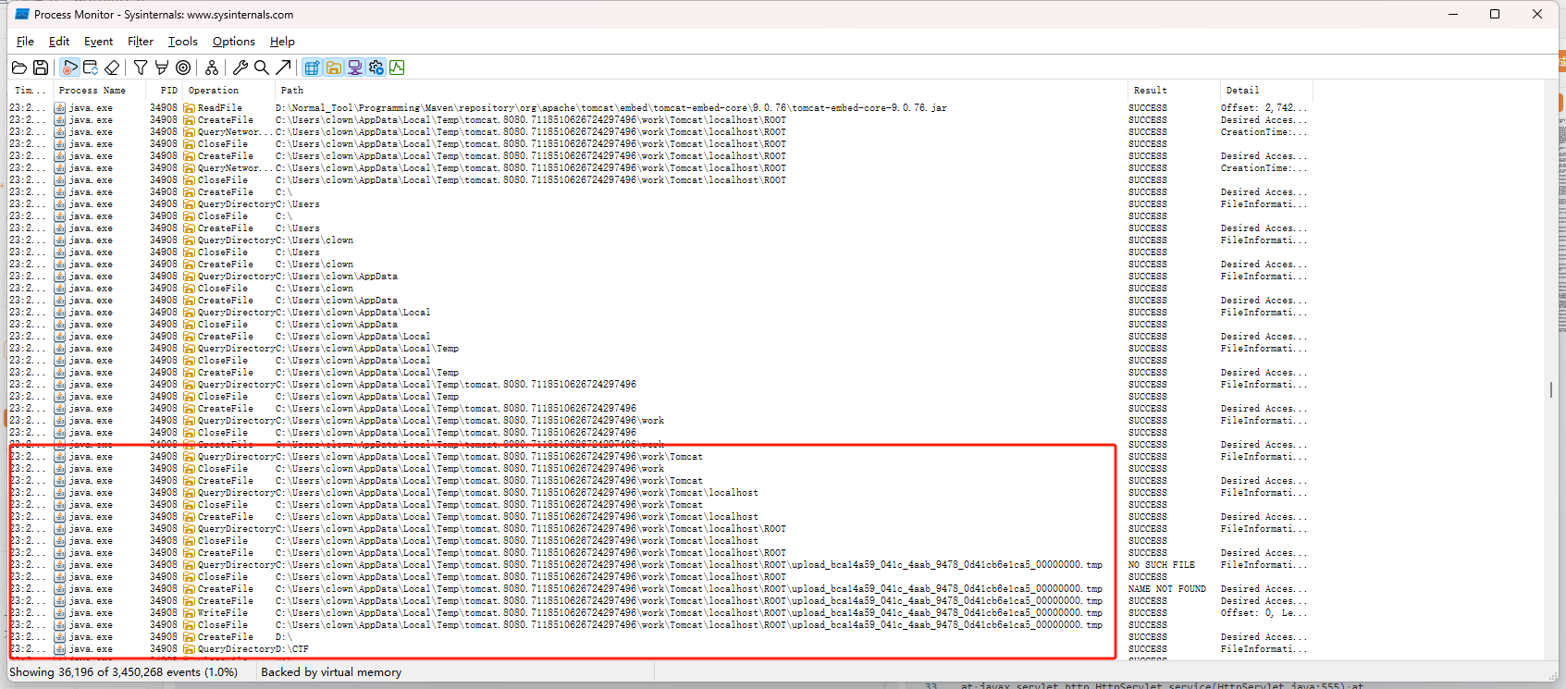This screenshot has width=1566, height=689.
Task: Click the Result column header
Action: tap(1150, 91)
